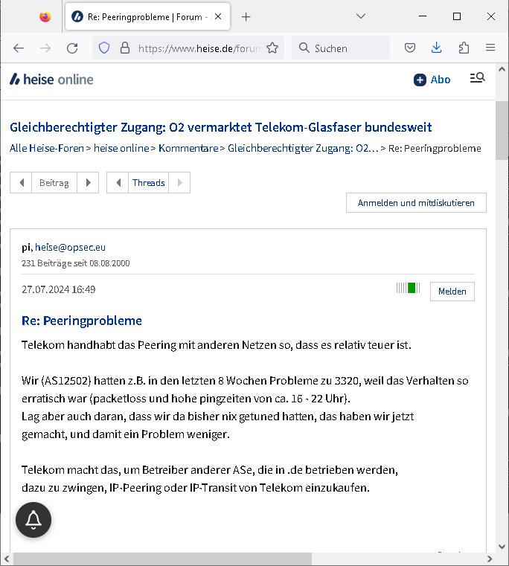This screenshot has height=566, width=509.
Task: Click the green post rating bar
Action: click(409, 288)
